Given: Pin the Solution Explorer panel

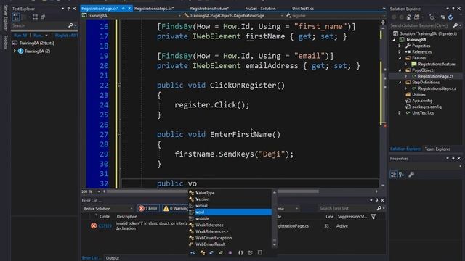Looking at the screenshot, I should point(453,9).
